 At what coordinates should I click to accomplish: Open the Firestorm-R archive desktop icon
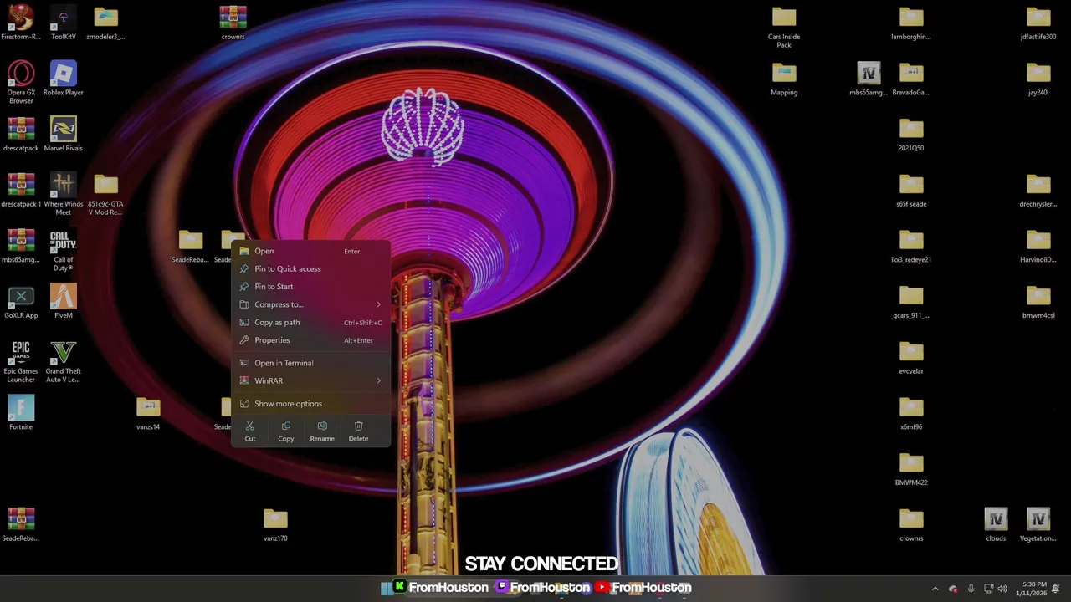click(x=21, y=23)
